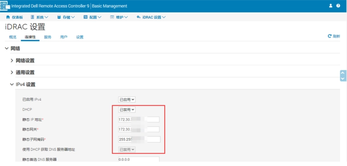The height and width of the screenshot is (166, 347).
Task: Jump up with the floating up arrow
Action: point(343,73)
